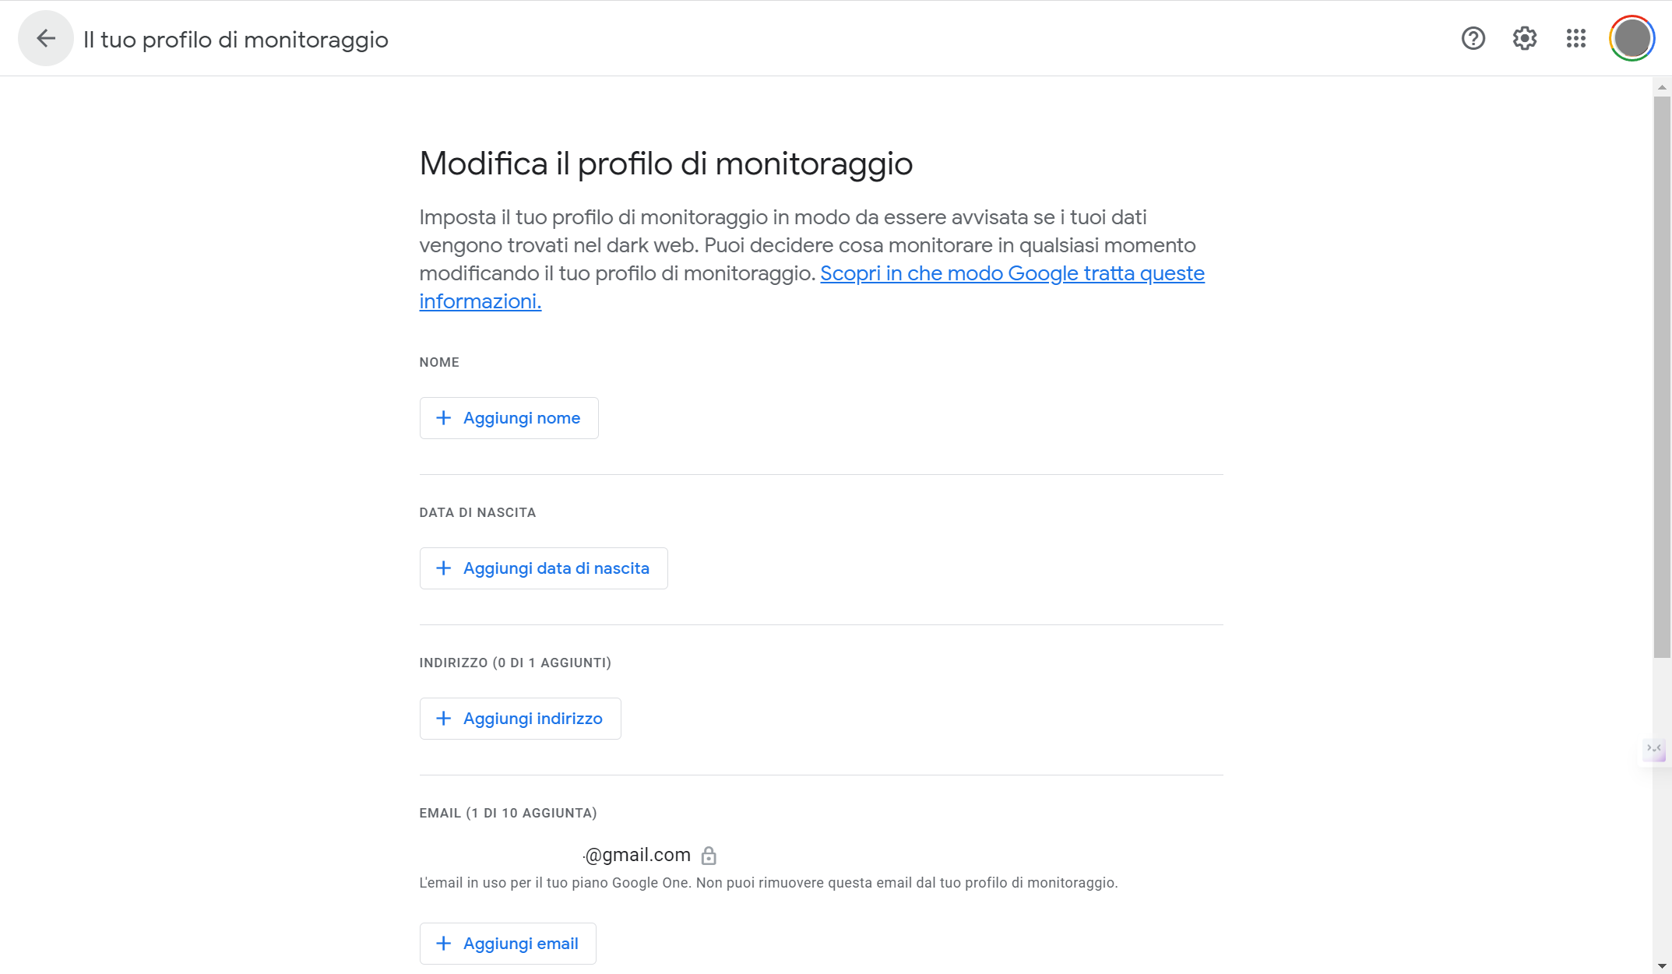Image resolution: width=1672 pixels, height=974 pixels.
Task: Select the Aggiungi nome button
Action: coord(509,417)
